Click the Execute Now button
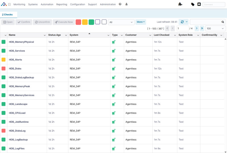The image size is (227, 153). tap(64, 22)
